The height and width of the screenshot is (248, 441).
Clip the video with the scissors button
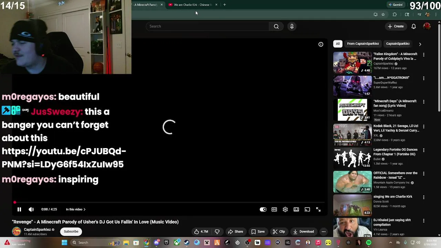[x=279, y=231]
